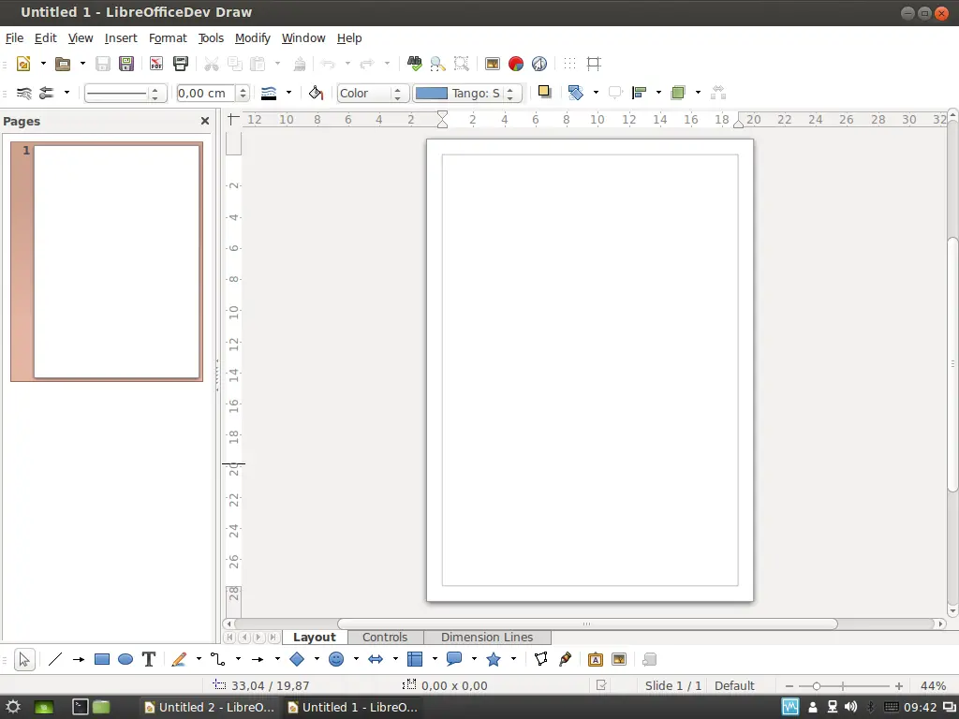Open the Area Style Color dropdown
The width and height of the screenshot is (959, 719).
[373, 93]
